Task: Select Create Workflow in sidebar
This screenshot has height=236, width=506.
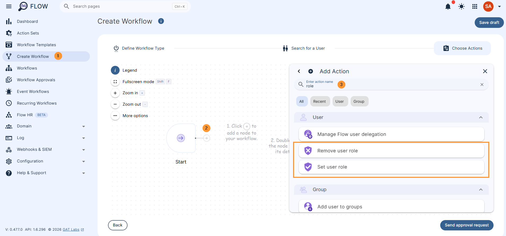Action: 46,57
